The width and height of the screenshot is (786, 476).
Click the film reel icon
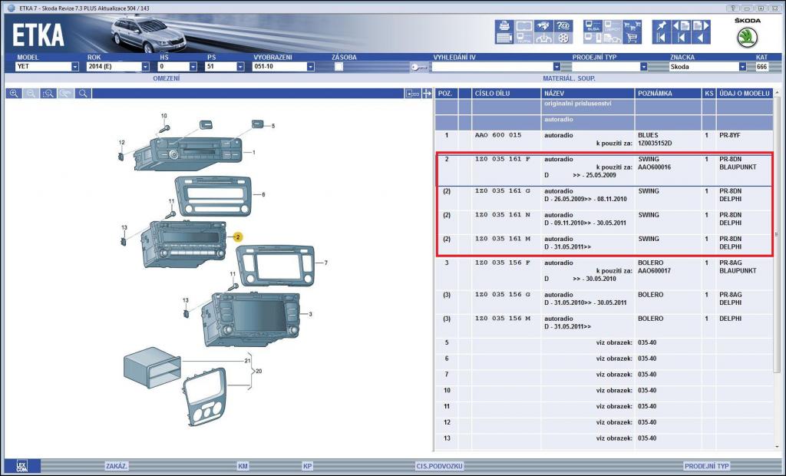click(563, 38)
